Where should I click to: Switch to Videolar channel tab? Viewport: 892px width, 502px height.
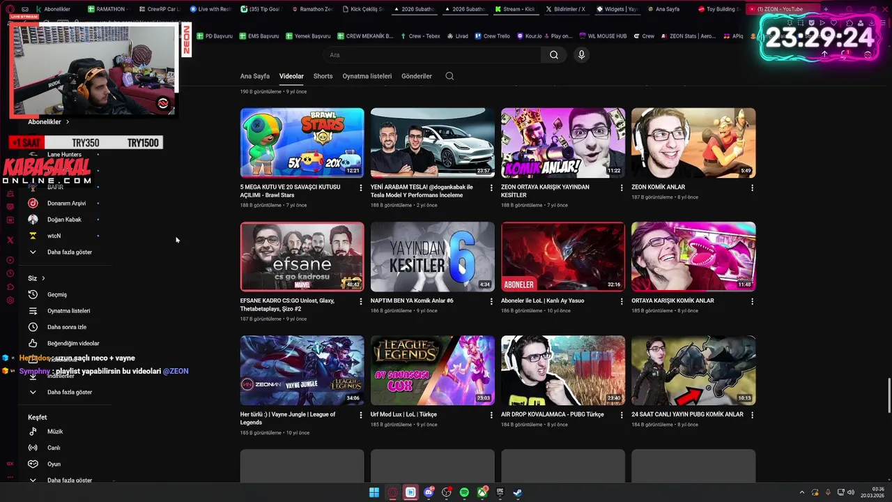(x=291, y=76)
